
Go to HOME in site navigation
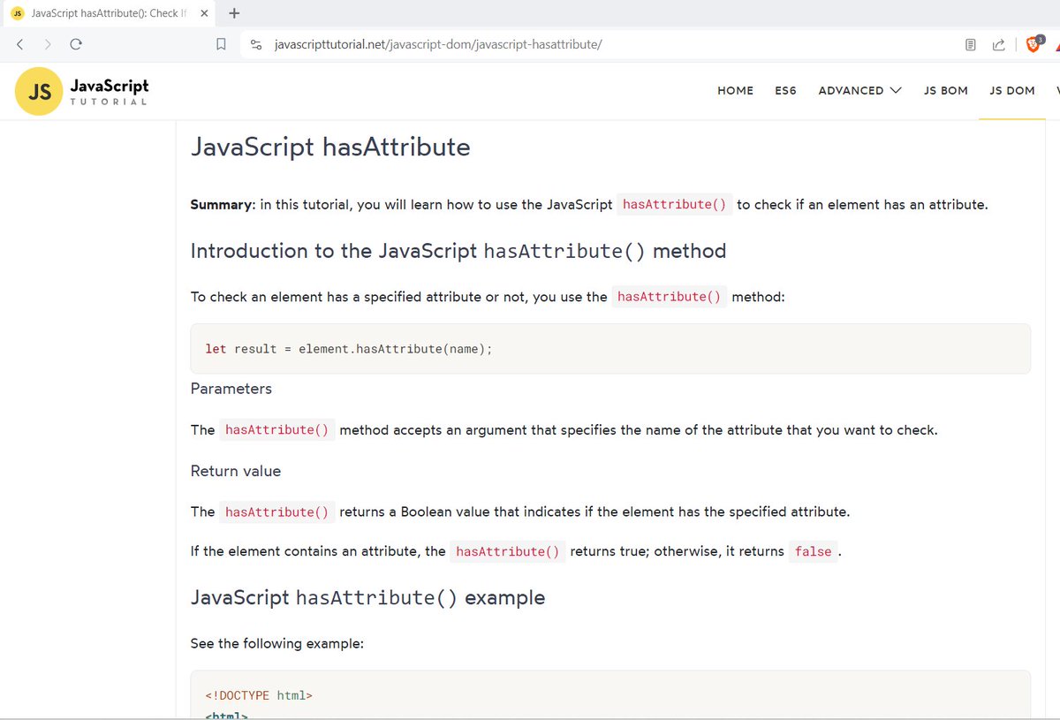(x=735, y=90)
